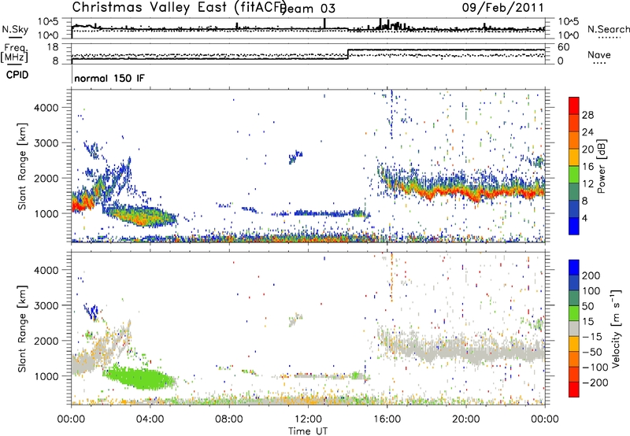Click the '16:00' time tick label
This screenshot has height=436, width=630.
(387, 419)
